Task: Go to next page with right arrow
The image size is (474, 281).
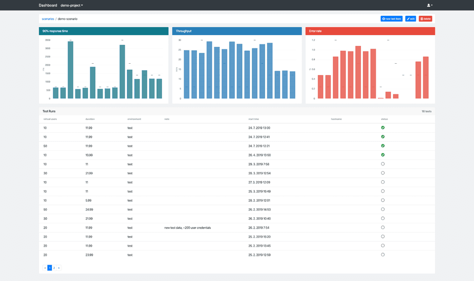Action: (59, 268)
